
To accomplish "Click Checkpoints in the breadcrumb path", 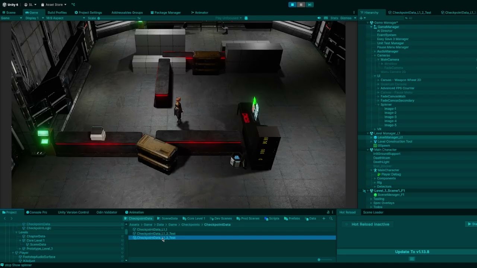I will (190, 224).
